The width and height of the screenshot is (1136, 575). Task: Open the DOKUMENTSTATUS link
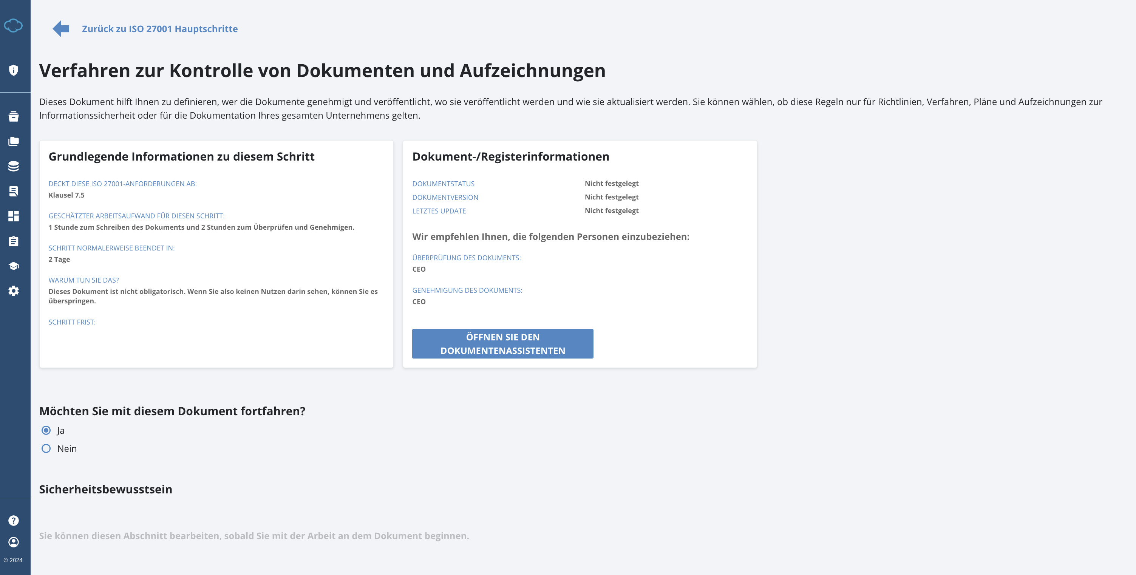click(443, 184)
